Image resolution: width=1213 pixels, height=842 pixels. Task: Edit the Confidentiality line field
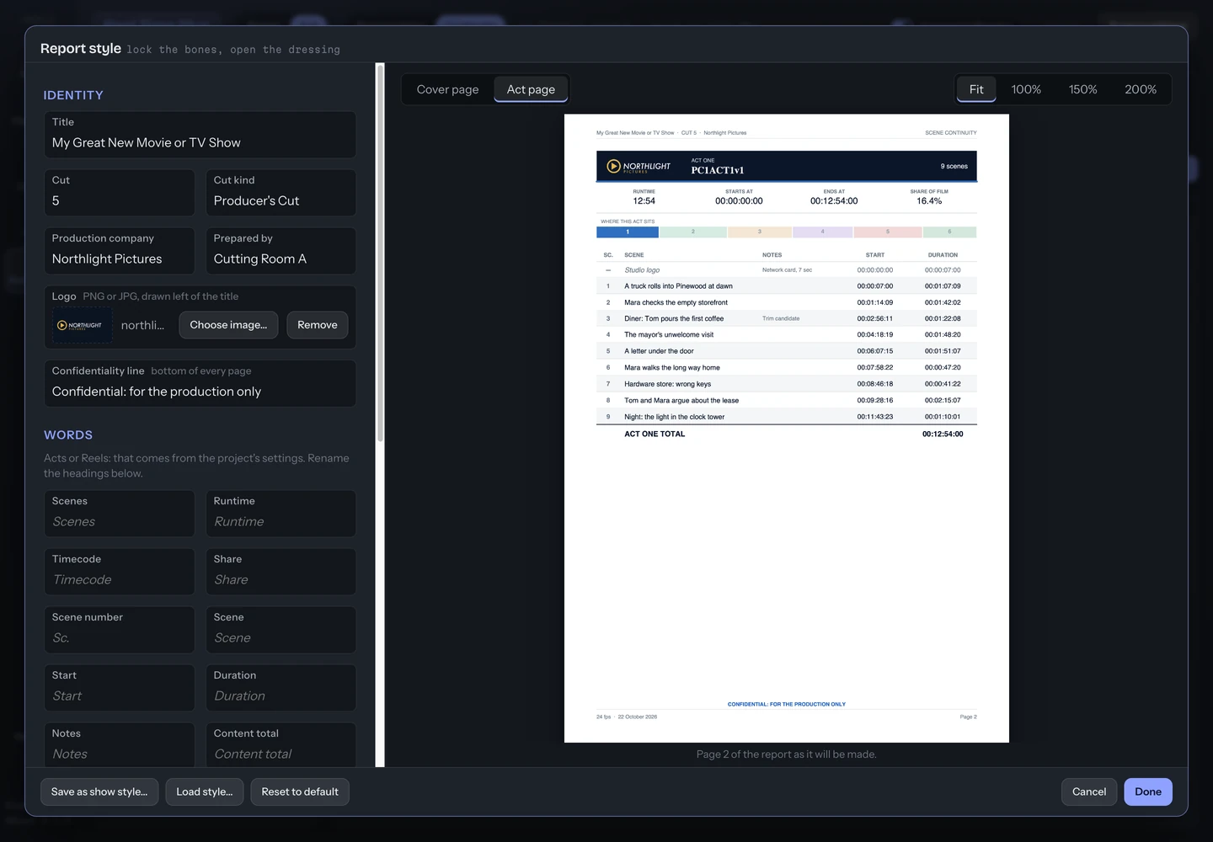tap(200, 383)
